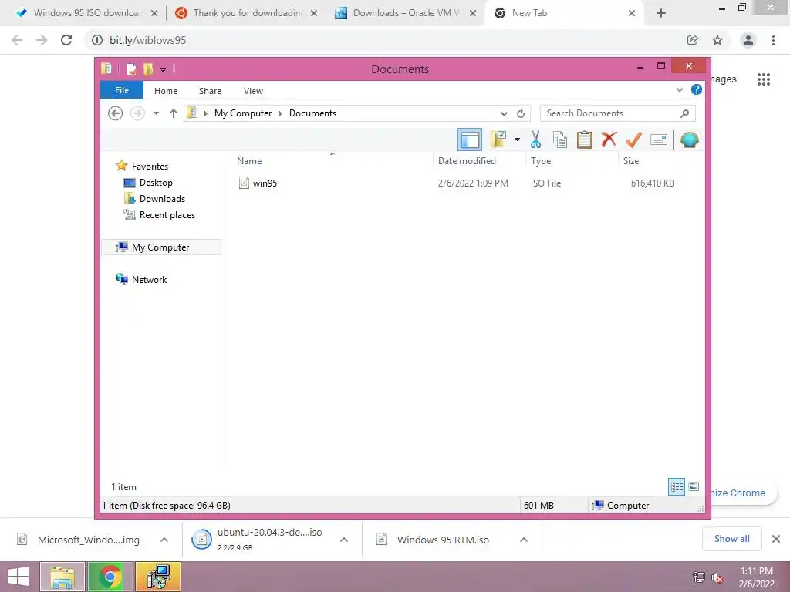Open the View ribbon tab
The height and width of the screenshot is (592, 790).
(x=253, y=91)
